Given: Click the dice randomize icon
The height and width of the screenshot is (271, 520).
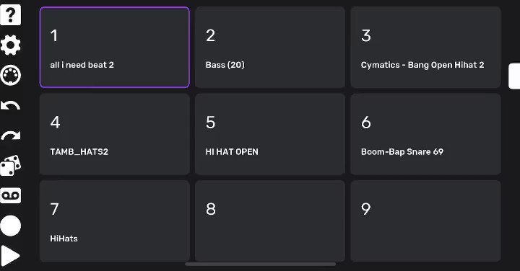Looking at the screenshot, I should point(11,166).
